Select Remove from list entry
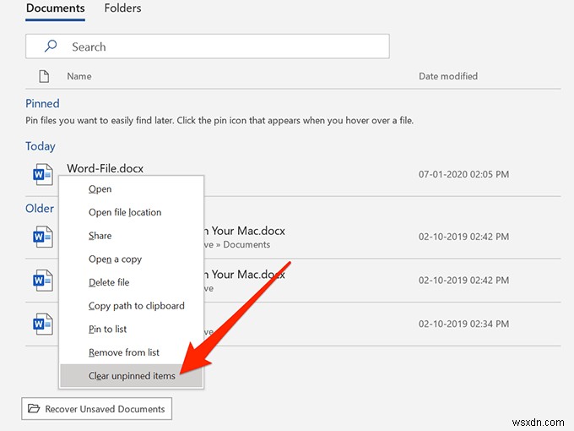The height and width of the screenshot is (431, 574). 124,352
